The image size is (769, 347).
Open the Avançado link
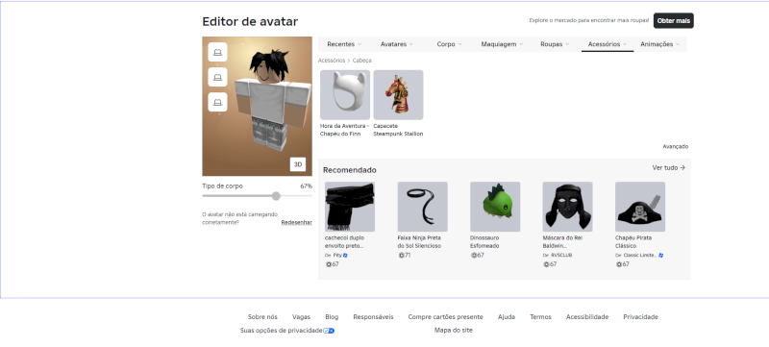click(676, 146)
